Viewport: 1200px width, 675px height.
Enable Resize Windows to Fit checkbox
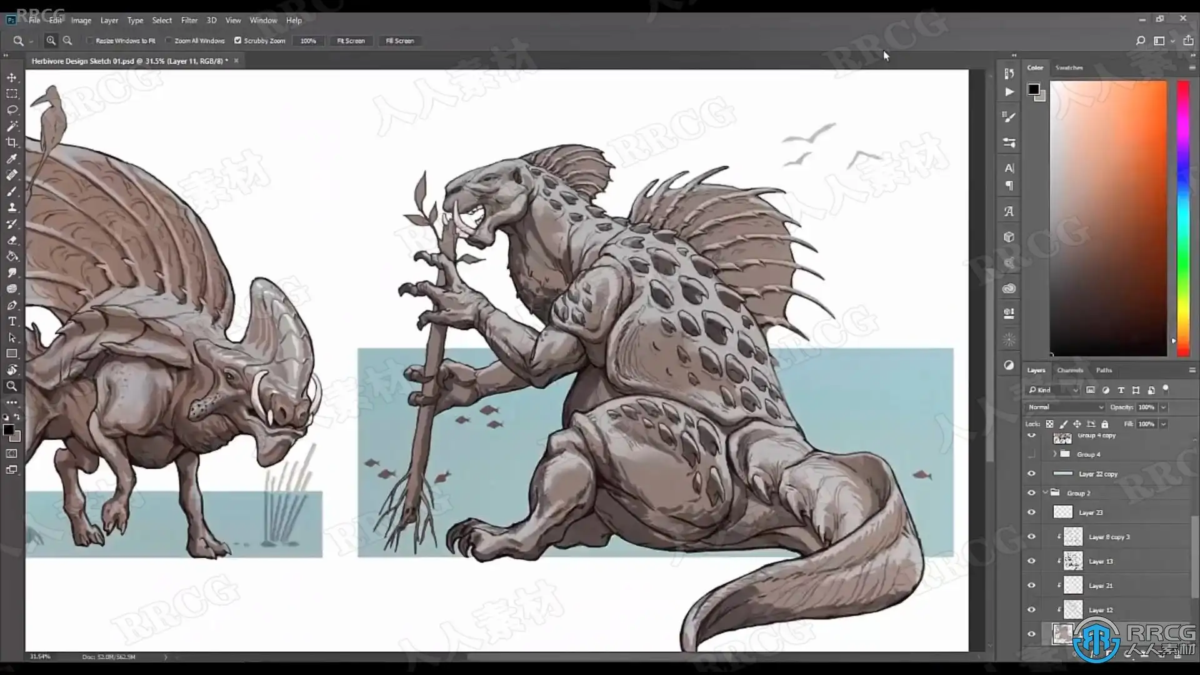point(89,41)
